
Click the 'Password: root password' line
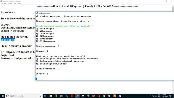[x=16, y=58]
